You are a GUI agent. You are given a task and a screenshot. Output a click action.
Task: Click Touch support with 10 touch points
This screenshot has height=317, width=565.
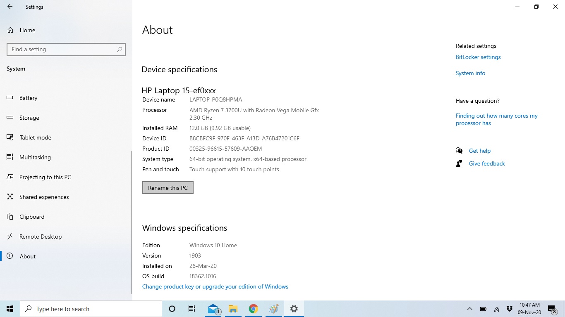[x=234, y=169]
